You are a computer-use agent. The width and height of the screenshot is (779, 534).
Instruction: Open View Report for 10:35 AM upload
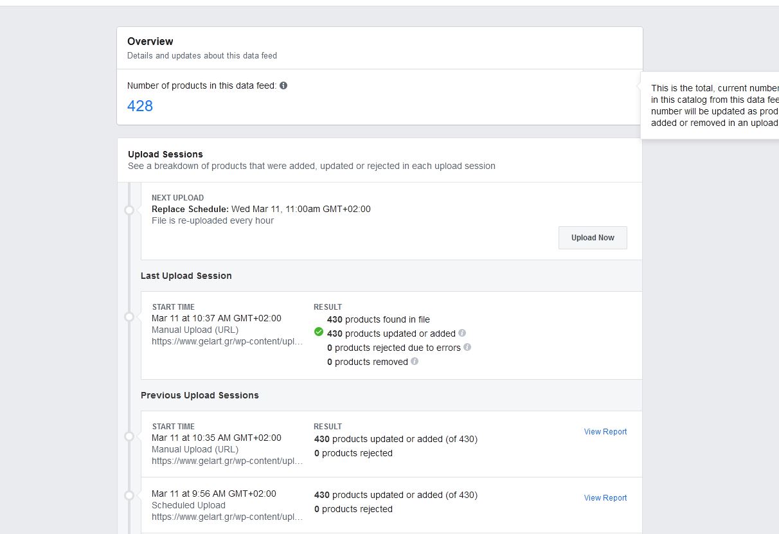tap(605, 432)
